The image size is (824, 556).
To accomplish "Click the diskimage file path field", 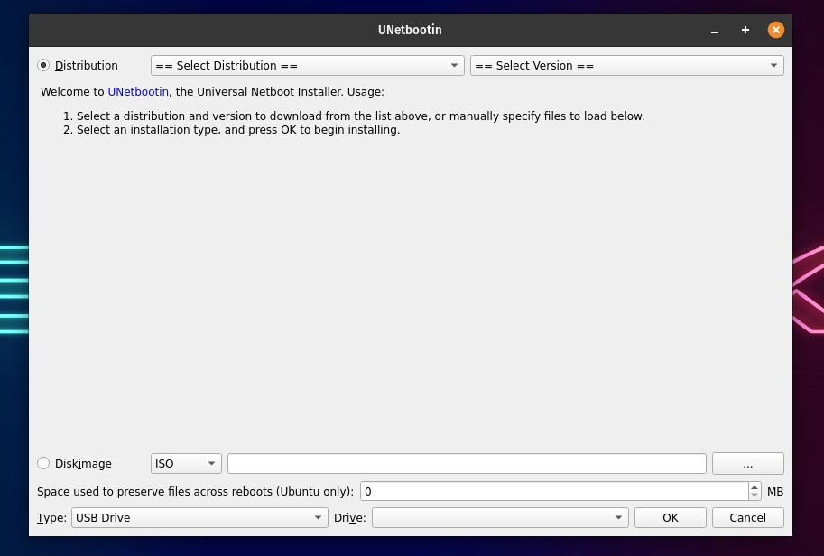I will click(x=466, y=463).
